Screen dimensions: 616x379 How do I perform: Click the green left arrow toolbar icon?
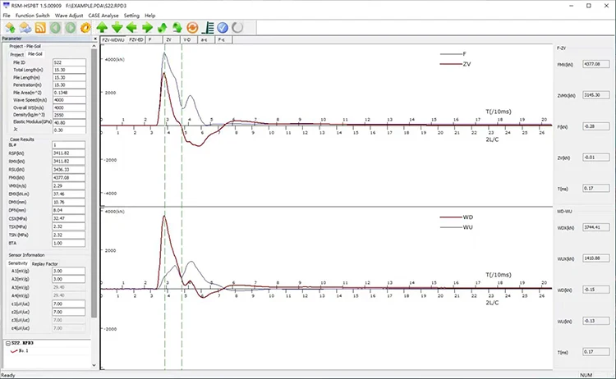coord(132,27)
